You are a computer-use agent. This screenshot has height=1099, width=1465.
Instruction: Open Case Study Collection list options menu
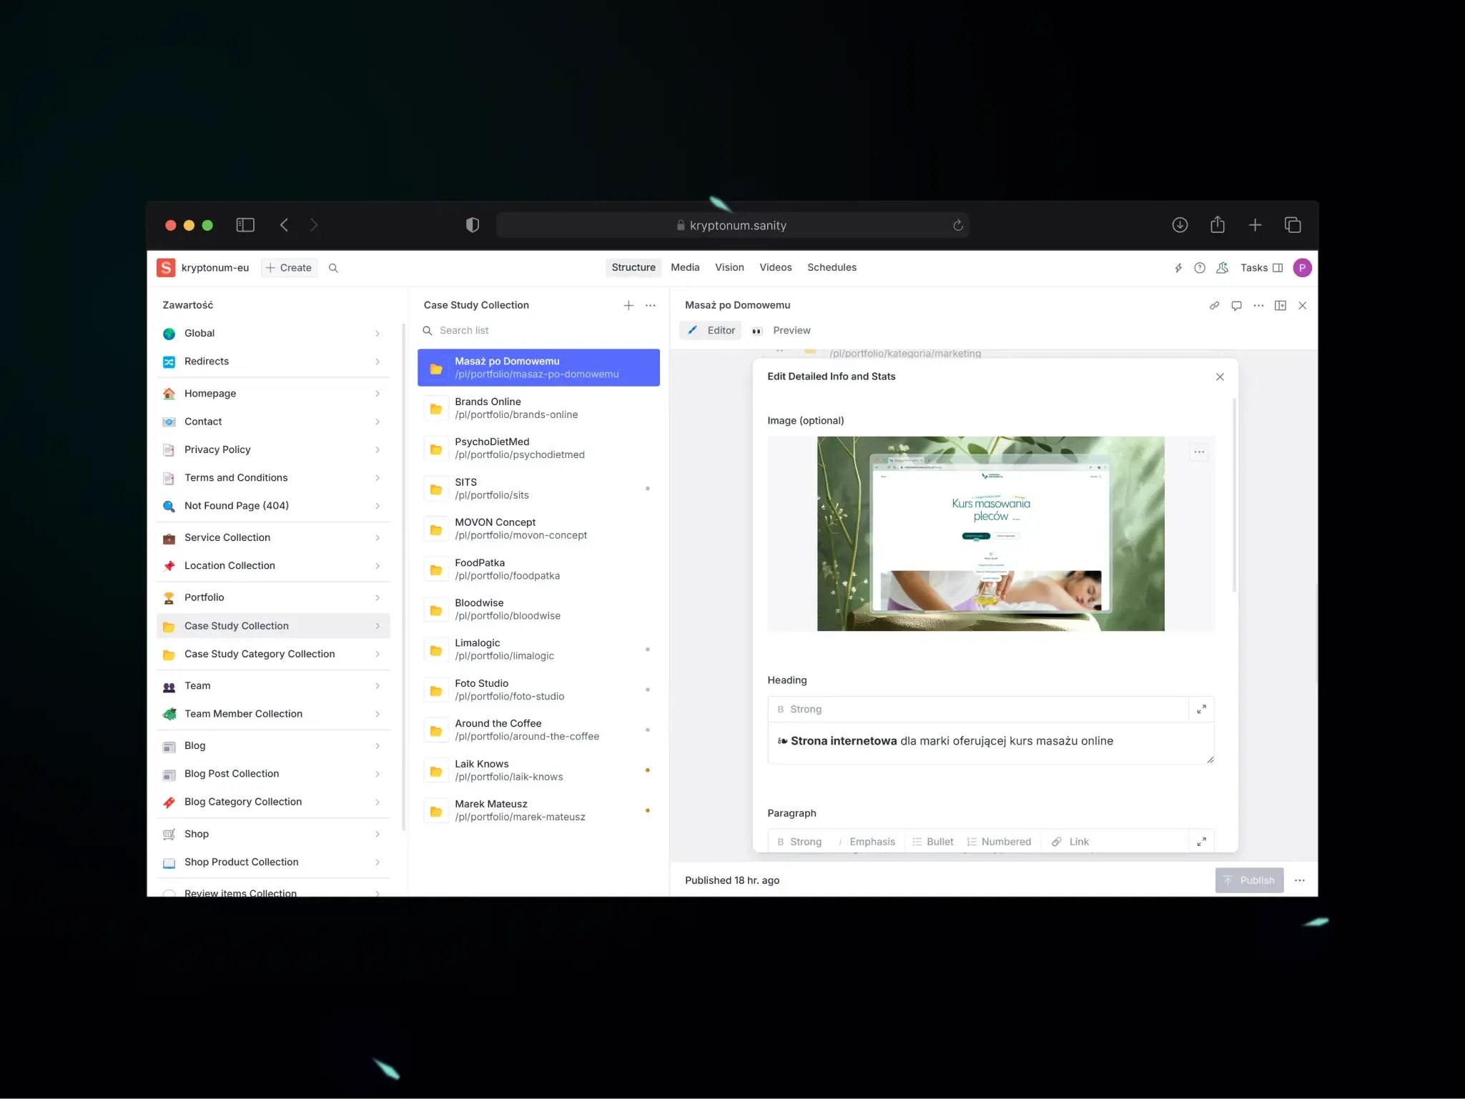pyautogui.click(x=650, y=306)
